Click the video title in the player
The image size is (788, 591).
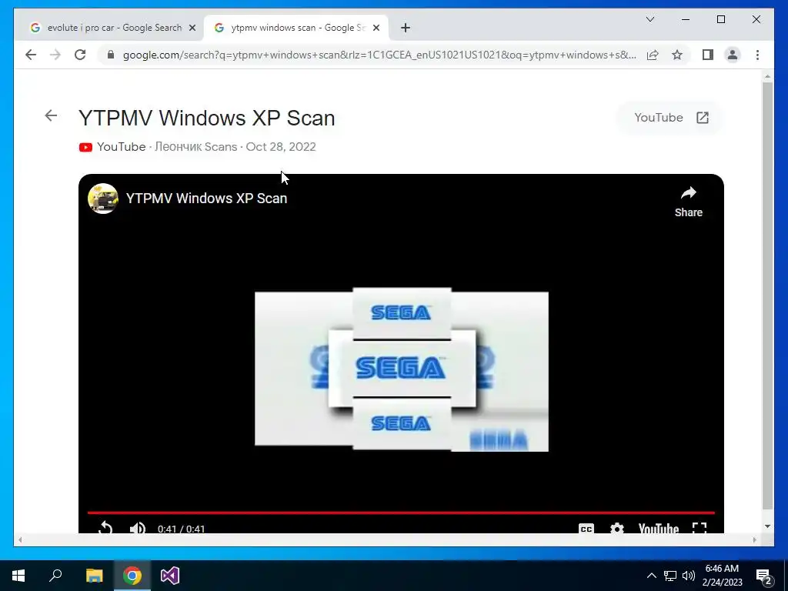click(x=206, y=199)
